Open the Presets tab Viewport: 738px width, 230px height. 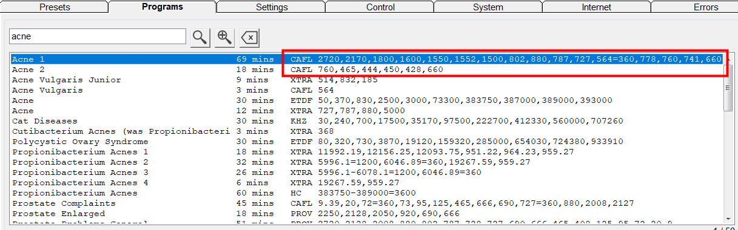(55, 7)
